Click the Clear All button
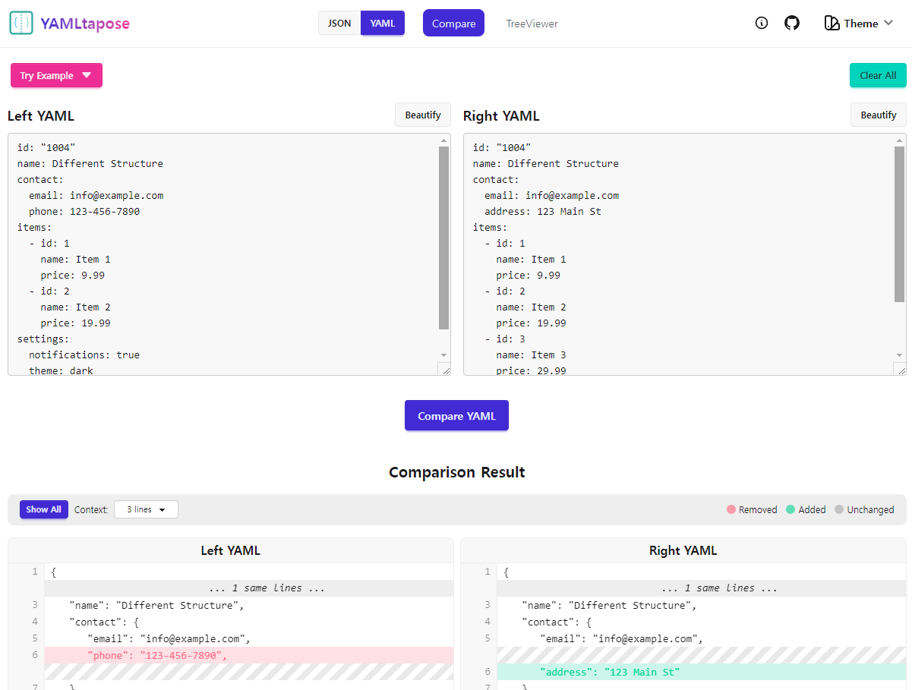Image resolution: width=912 pixels, height=690 pixels. pos(878,75)
